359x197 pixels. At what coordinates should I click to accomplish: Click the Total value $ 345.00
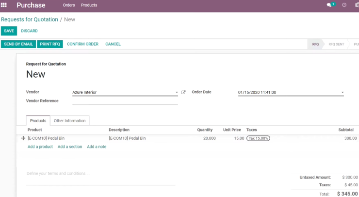(x=347, y=194)
